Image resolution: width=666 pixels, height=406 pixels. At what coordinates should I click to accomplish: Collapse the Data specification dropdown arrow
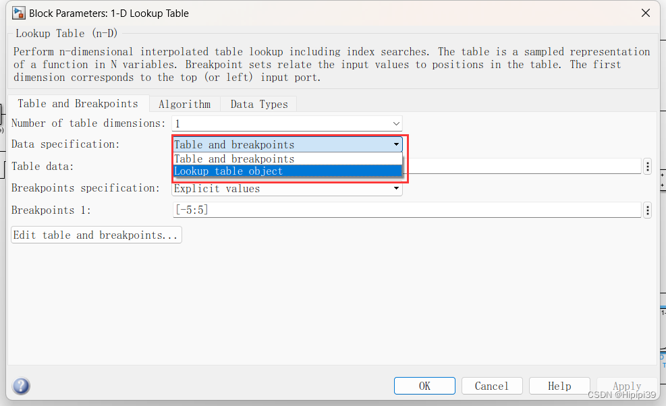tap(396, 144)
